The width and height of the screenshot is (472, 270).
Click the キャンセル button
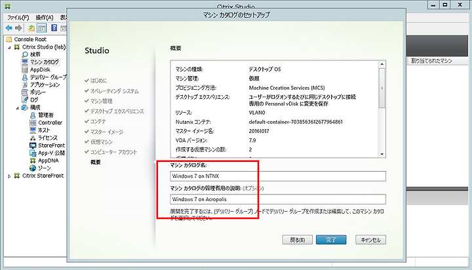tap(370, 240)
